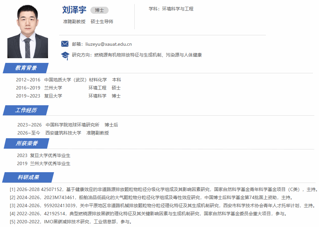The image size is (319, 227).
Task: Click research item [5] IMO黑碳减排技术研究
Action: [71, 222]
